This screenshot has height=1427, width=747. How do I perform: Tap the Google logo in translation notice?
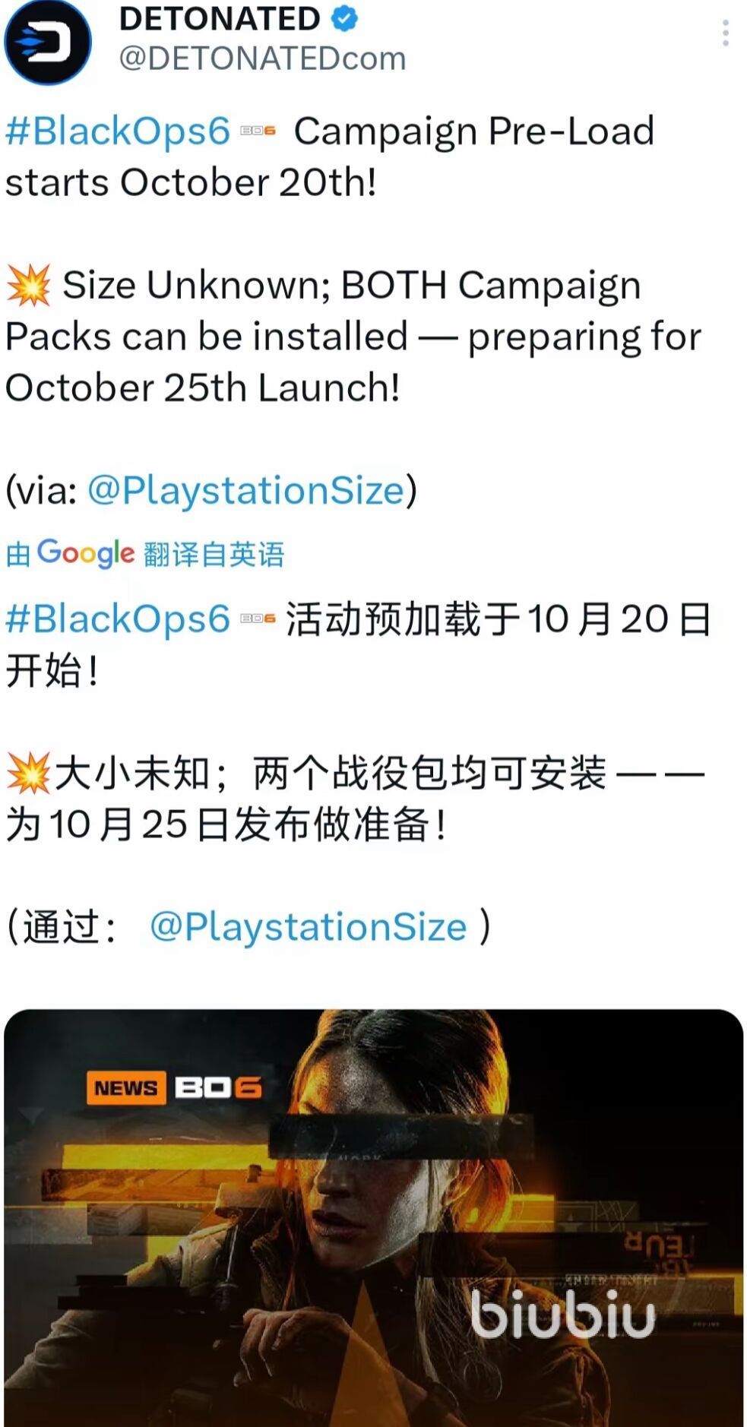point(85,553)
